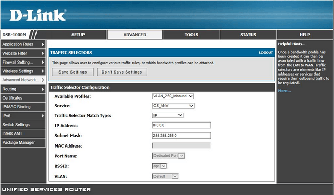334x195 pixels.
Task: Expand Application Rules submenu
Action: coord(23,44)
